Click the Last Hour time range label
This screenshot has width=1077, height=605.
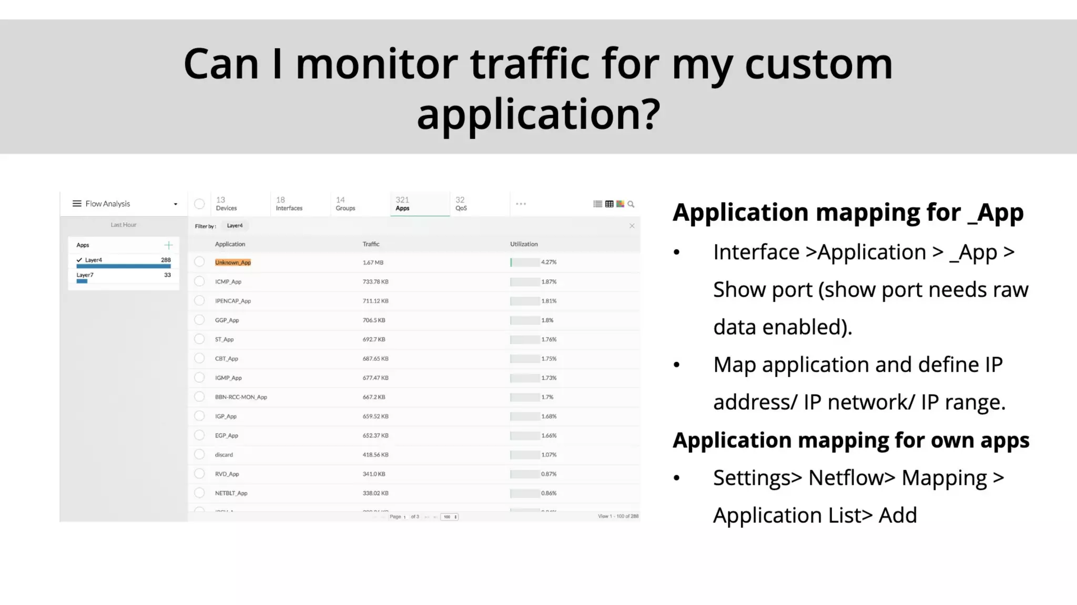pyautogui.click(x=124, y=225)
